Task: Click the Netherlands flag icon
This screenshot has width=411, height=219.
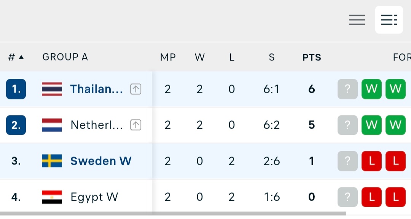Action: (52, 125)
